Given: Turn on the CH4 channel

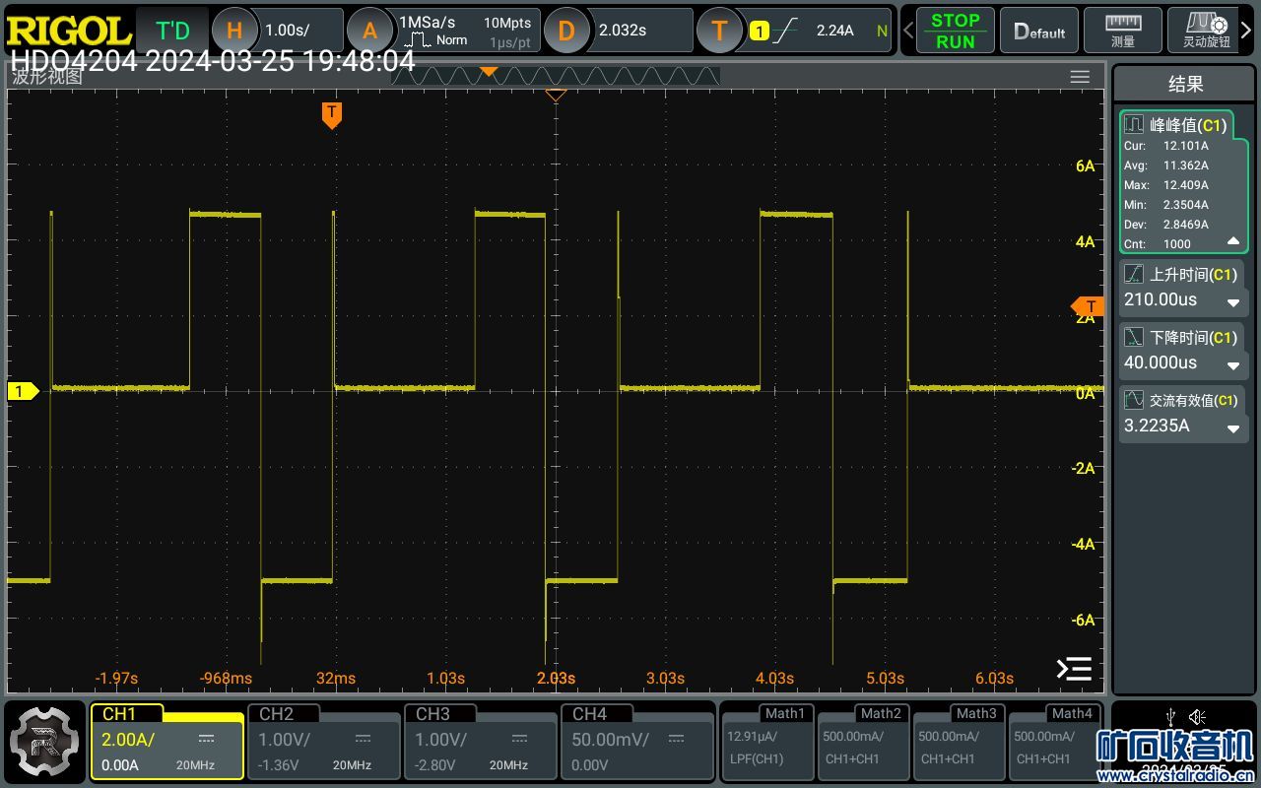Looking at the screenshot, I should point(636,741).
